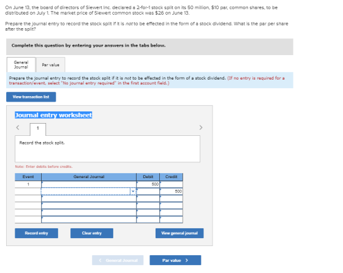The width and height of the screenshot is (343, 273).
Task: Select the General Journal tab
Action: pyautogui.click(x=21, y=65)
